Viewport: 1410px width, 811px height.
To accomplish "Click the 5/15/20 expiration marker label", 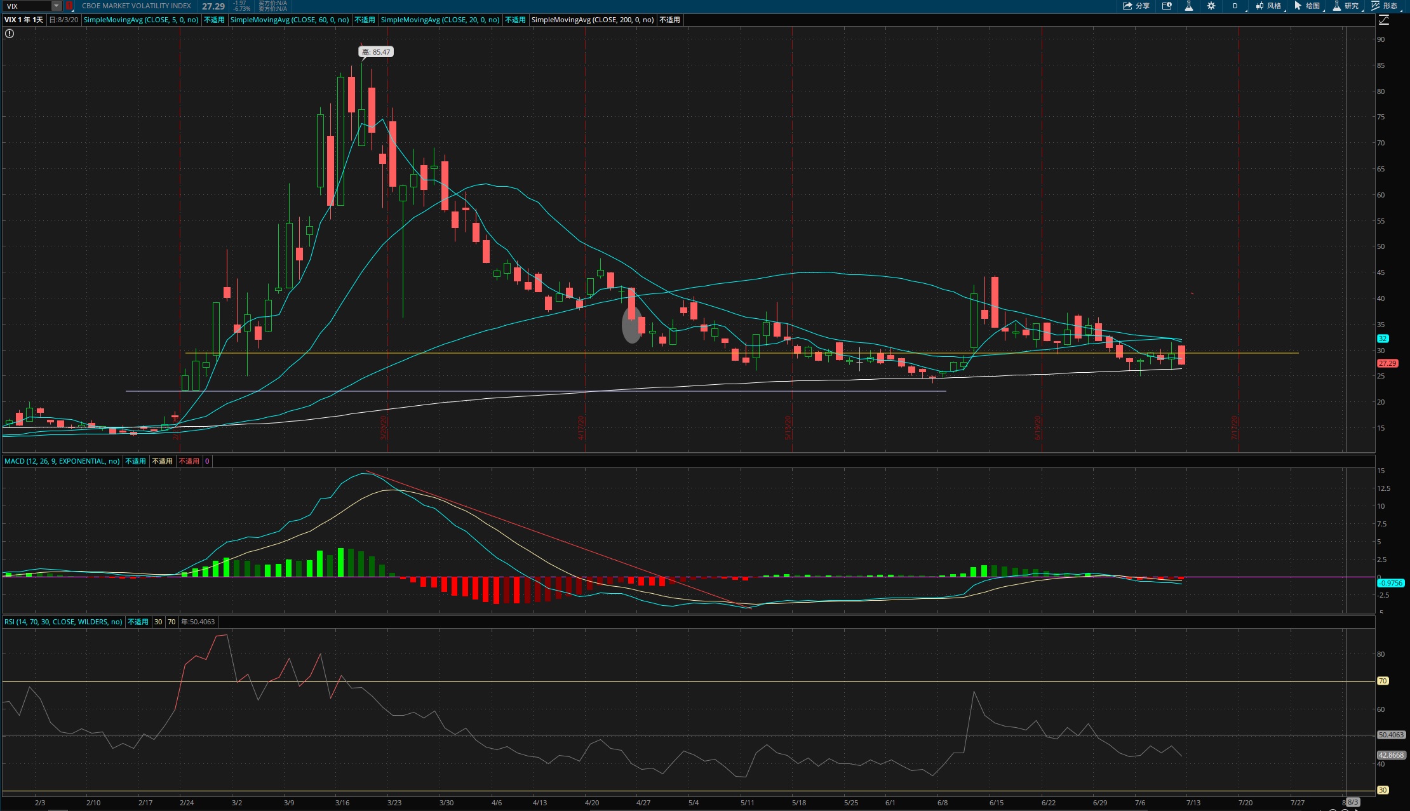I will click(788, 427).
